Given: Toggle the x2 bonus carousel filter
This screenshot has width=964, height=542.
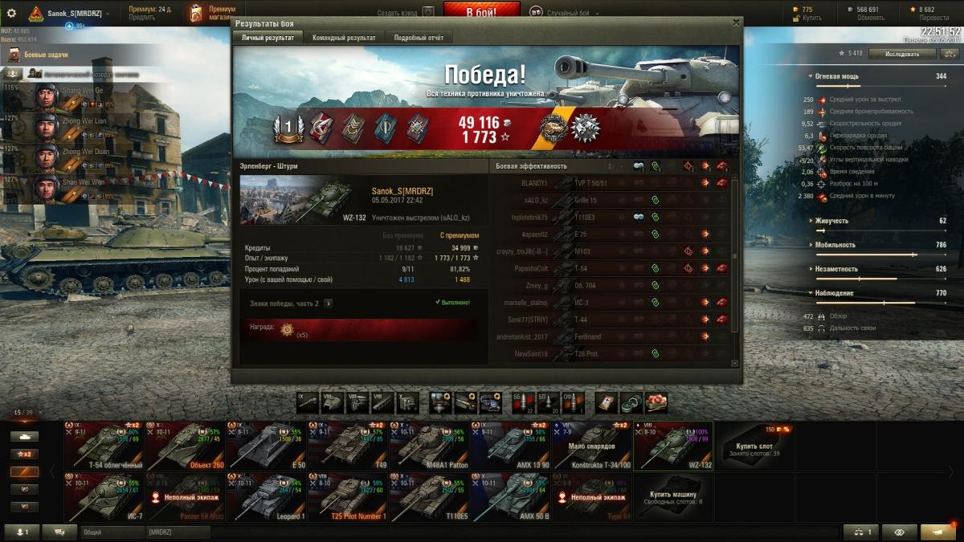Looking at the screenshot, I should (24, 454).
